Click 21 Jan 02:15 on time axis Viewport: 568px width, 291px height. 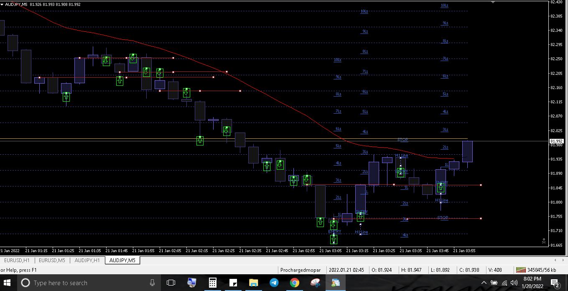point(196,251)
